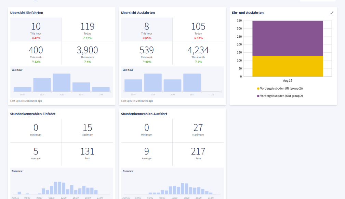Select the 'Today' tile in Übersicht Einfahrten
This screenshot has width=345, height=199.
(x=87, y=29)
